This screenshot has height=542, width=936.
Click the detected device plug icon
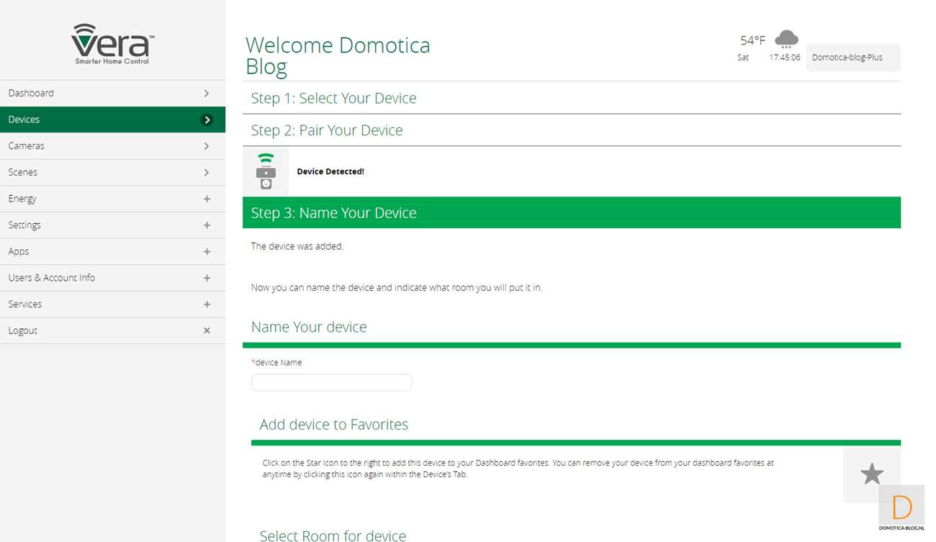pyautogui.click(x=266, y=171)
